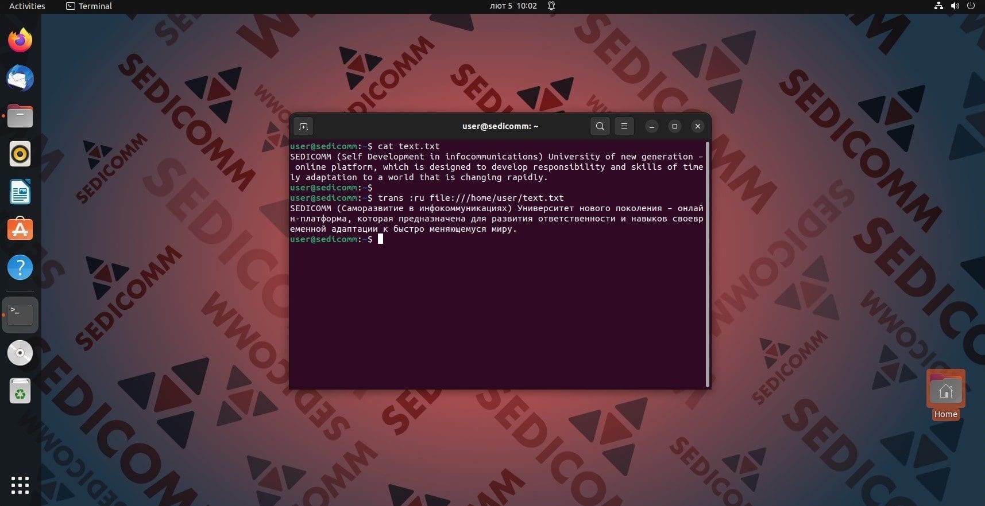Show the applications grid
This screenshot has width=985, height=506.
click(x=20, y=485)
